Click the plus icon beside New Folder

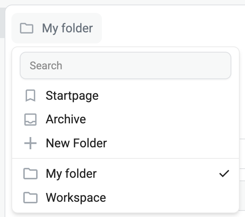30,144
